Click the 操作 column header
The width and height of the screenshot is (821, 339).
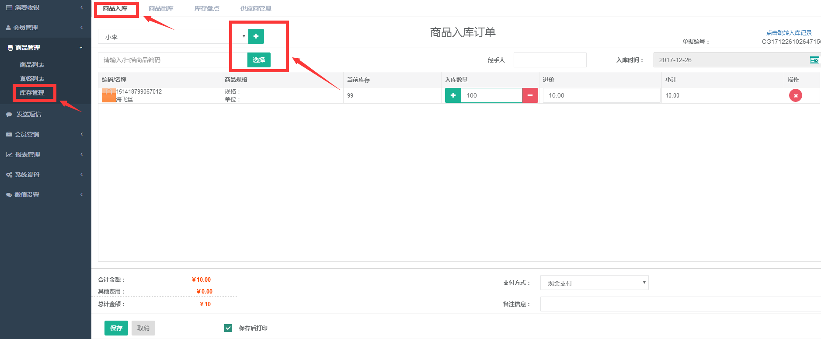click(793, 80)
